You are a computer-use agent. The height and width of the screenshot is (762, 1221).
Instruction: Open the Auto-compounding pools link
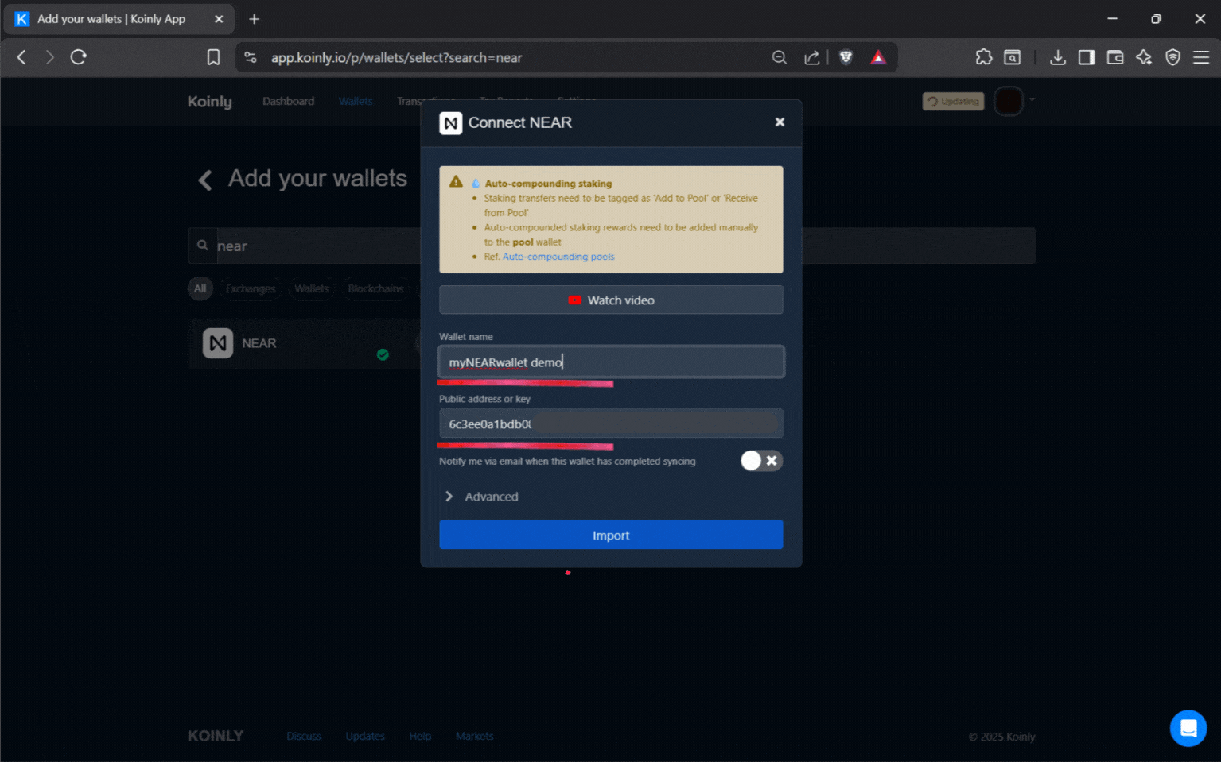pyautogui.click(x=558, y=256)
